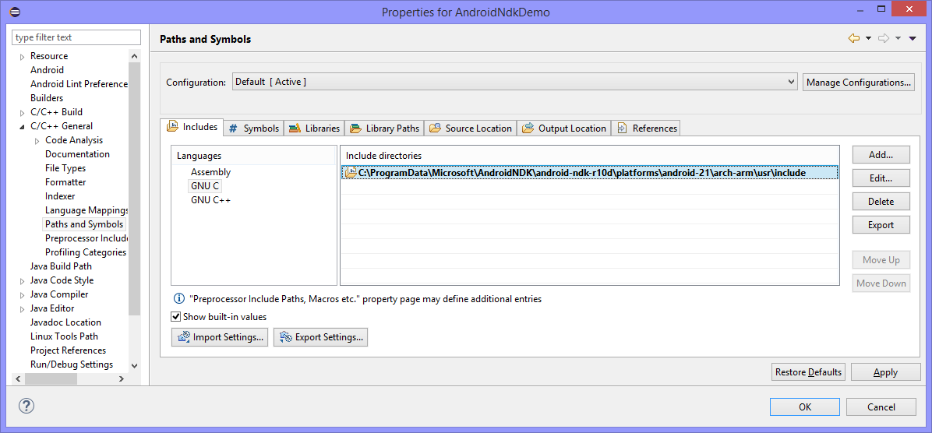The width and height of the screenshot is (932, 433).
Task: Click the back navigation arrow icon
Action: [x=854, y=39]
